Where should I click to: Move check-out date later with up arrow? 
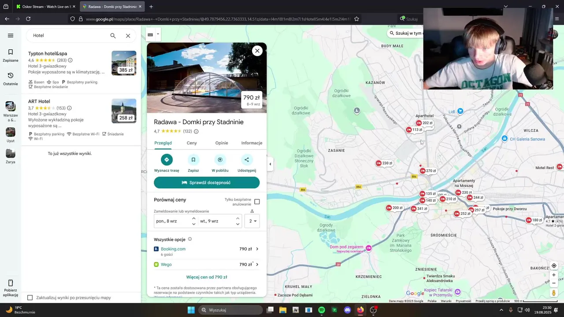[x=237, y=218]
